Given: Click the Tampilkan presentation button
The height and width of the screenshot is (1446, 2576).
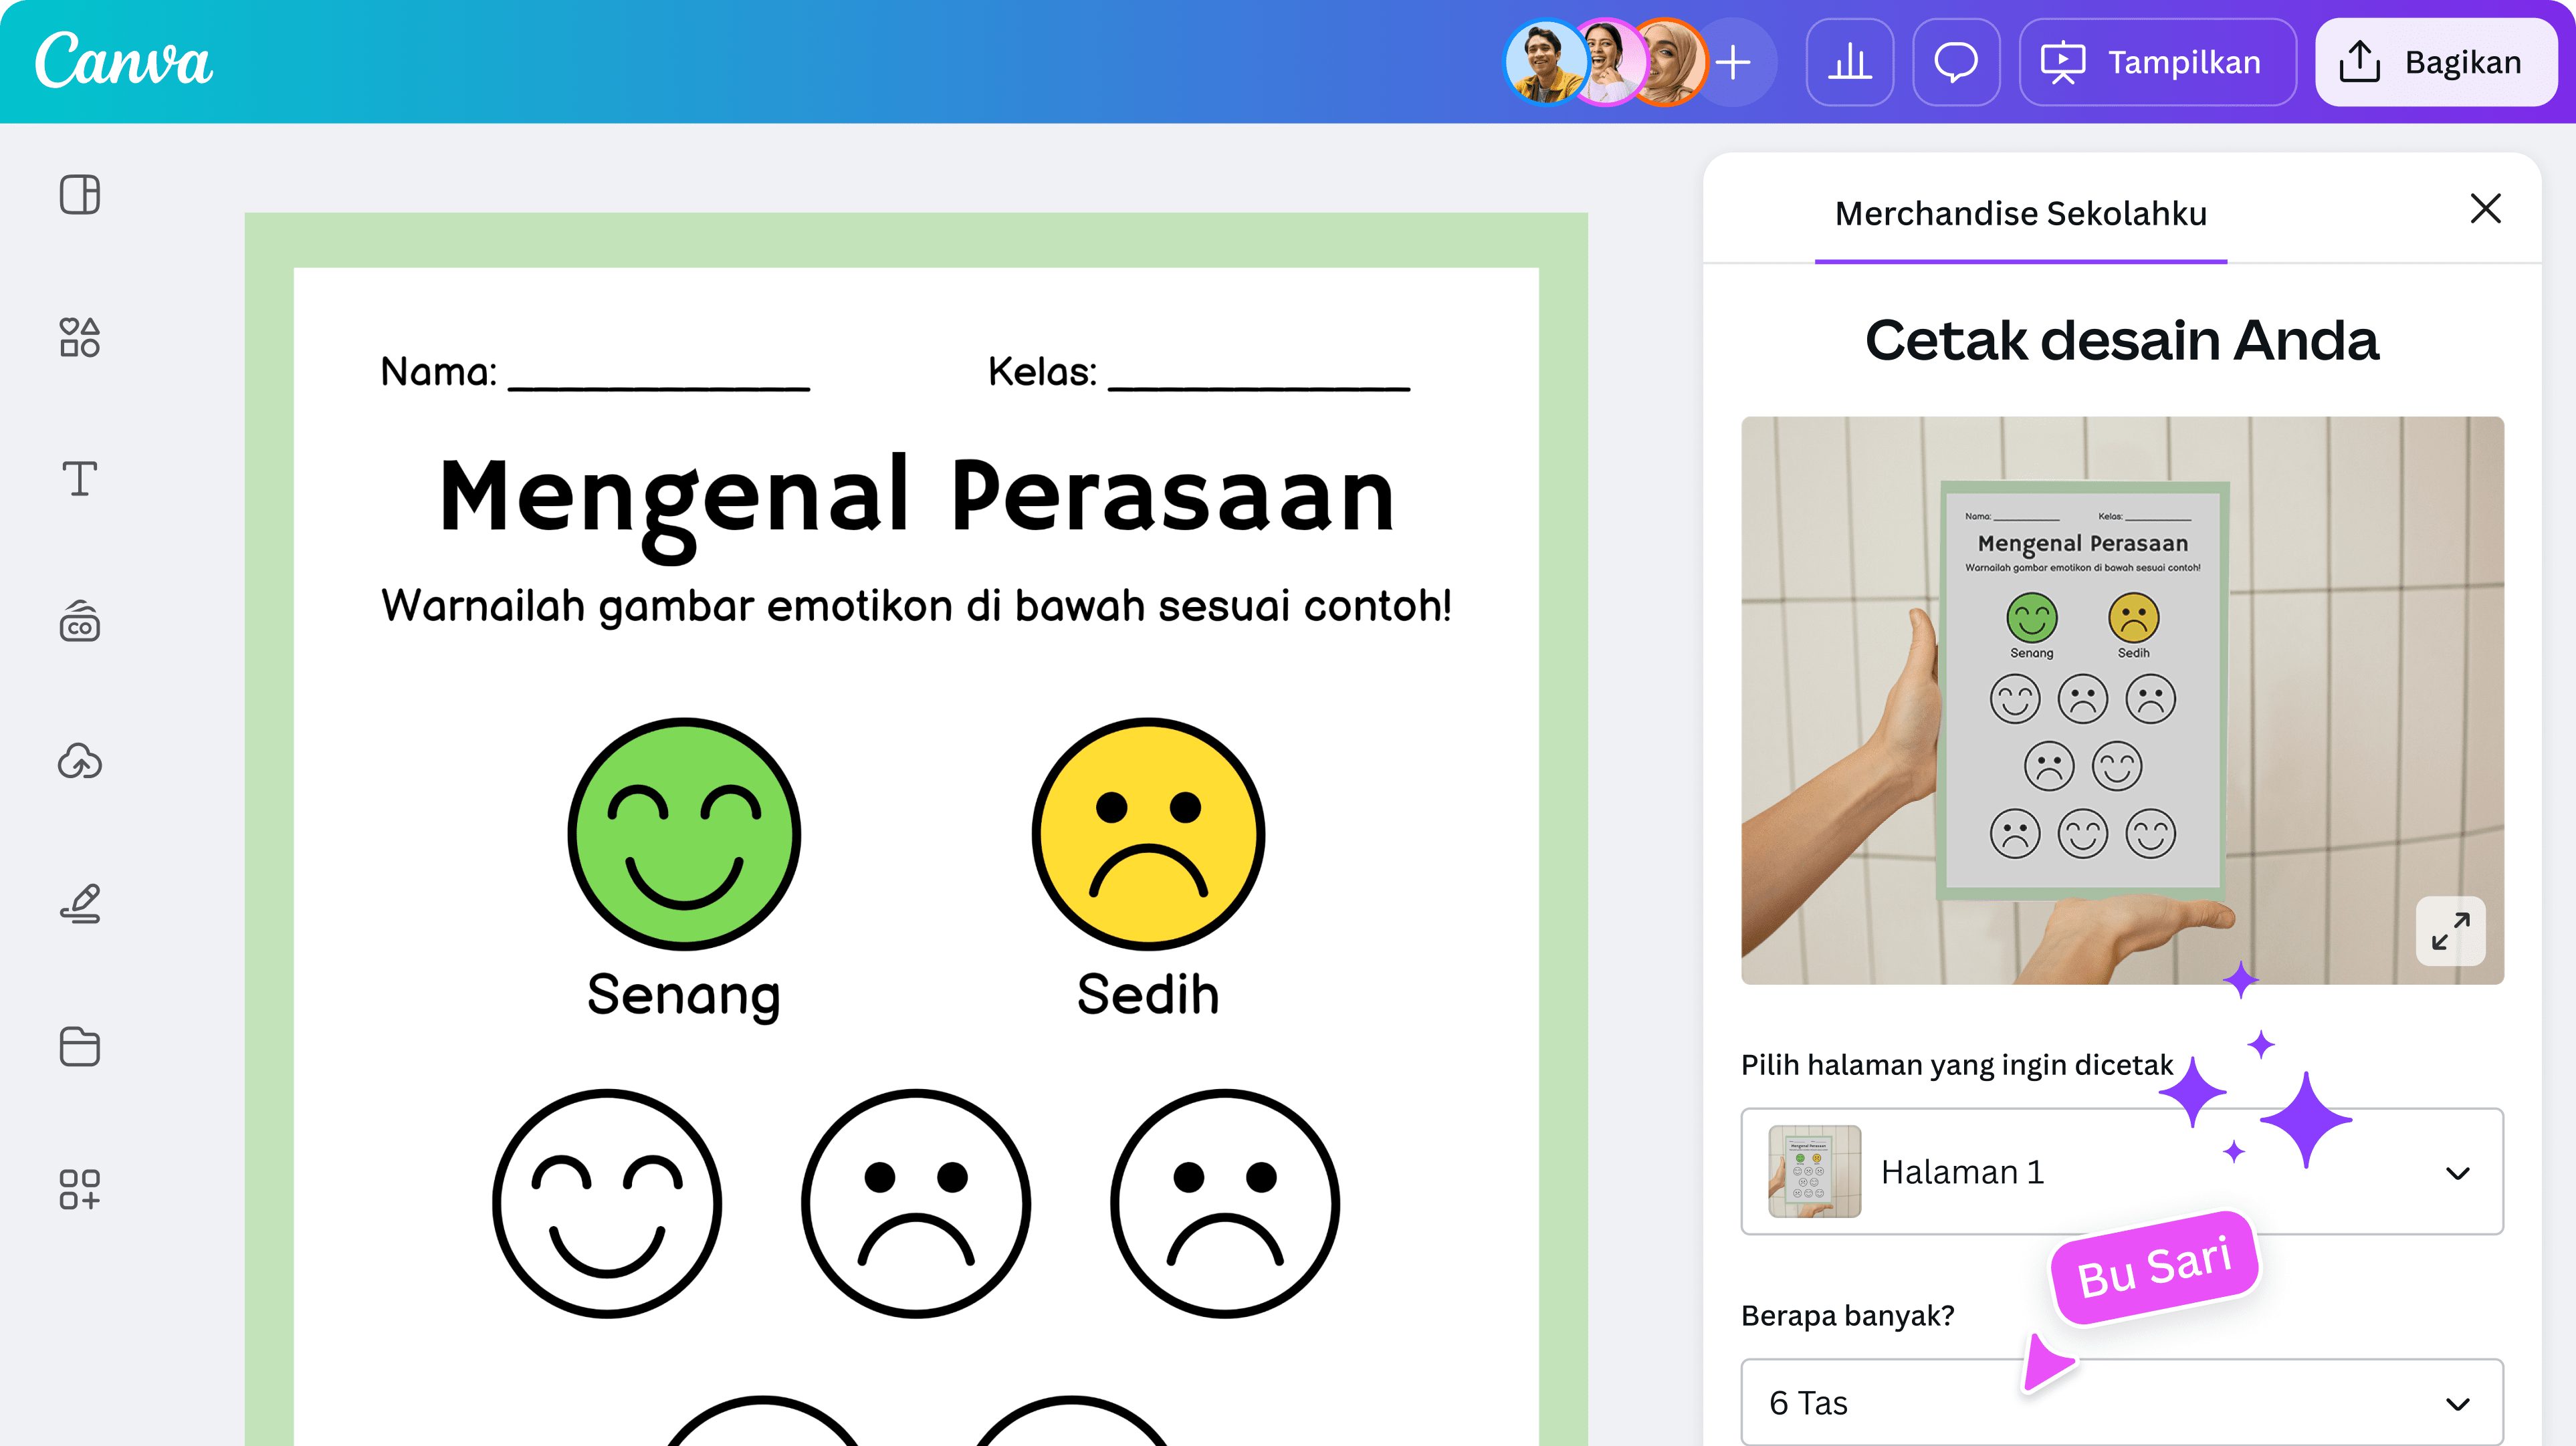Looking at the screenshot, I should [x=2157, y=62].
